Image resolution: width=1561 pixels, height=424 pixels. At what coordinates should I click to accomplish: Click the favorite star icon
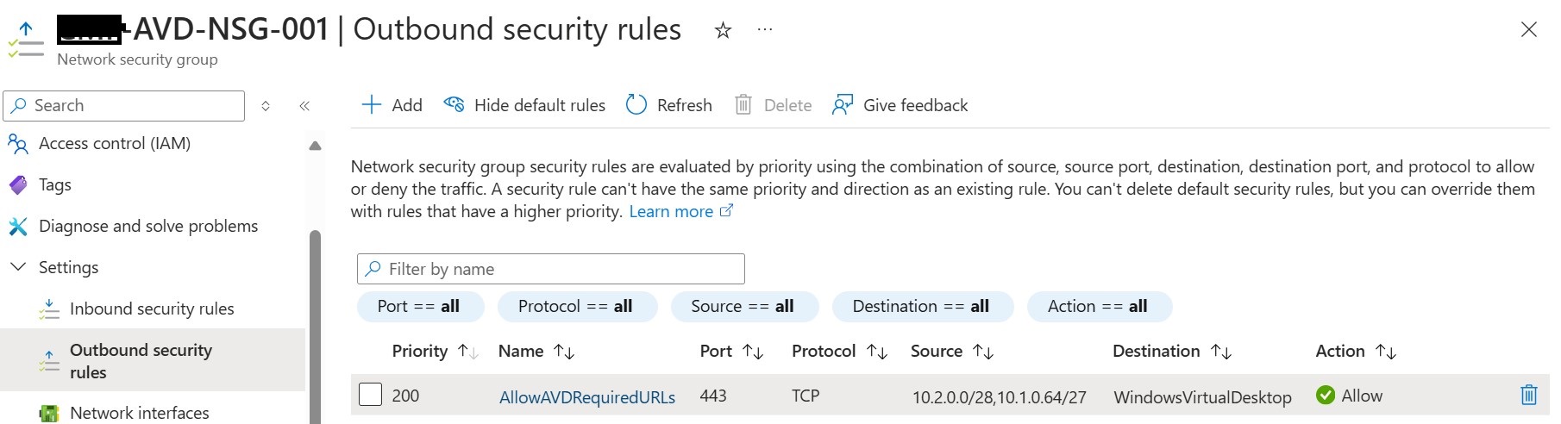(723, 31)
